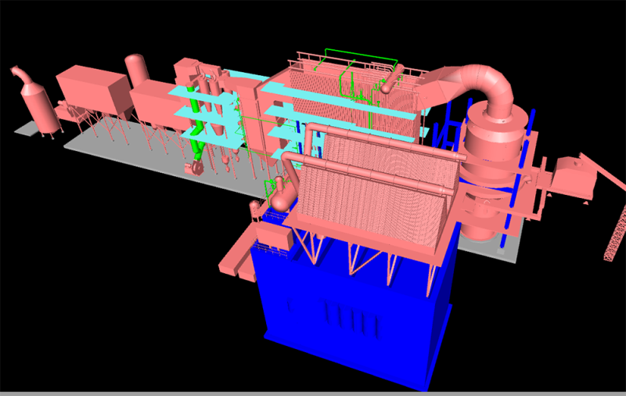Select the upper steam drum near the green pipes

pyautogui.click(x=392, y=80)
